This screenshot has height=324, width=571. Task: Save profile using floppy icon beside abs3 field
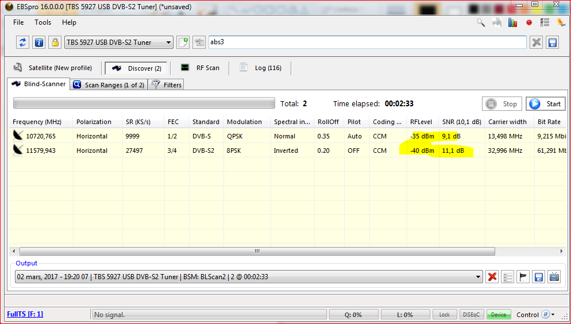click(553, 43)
